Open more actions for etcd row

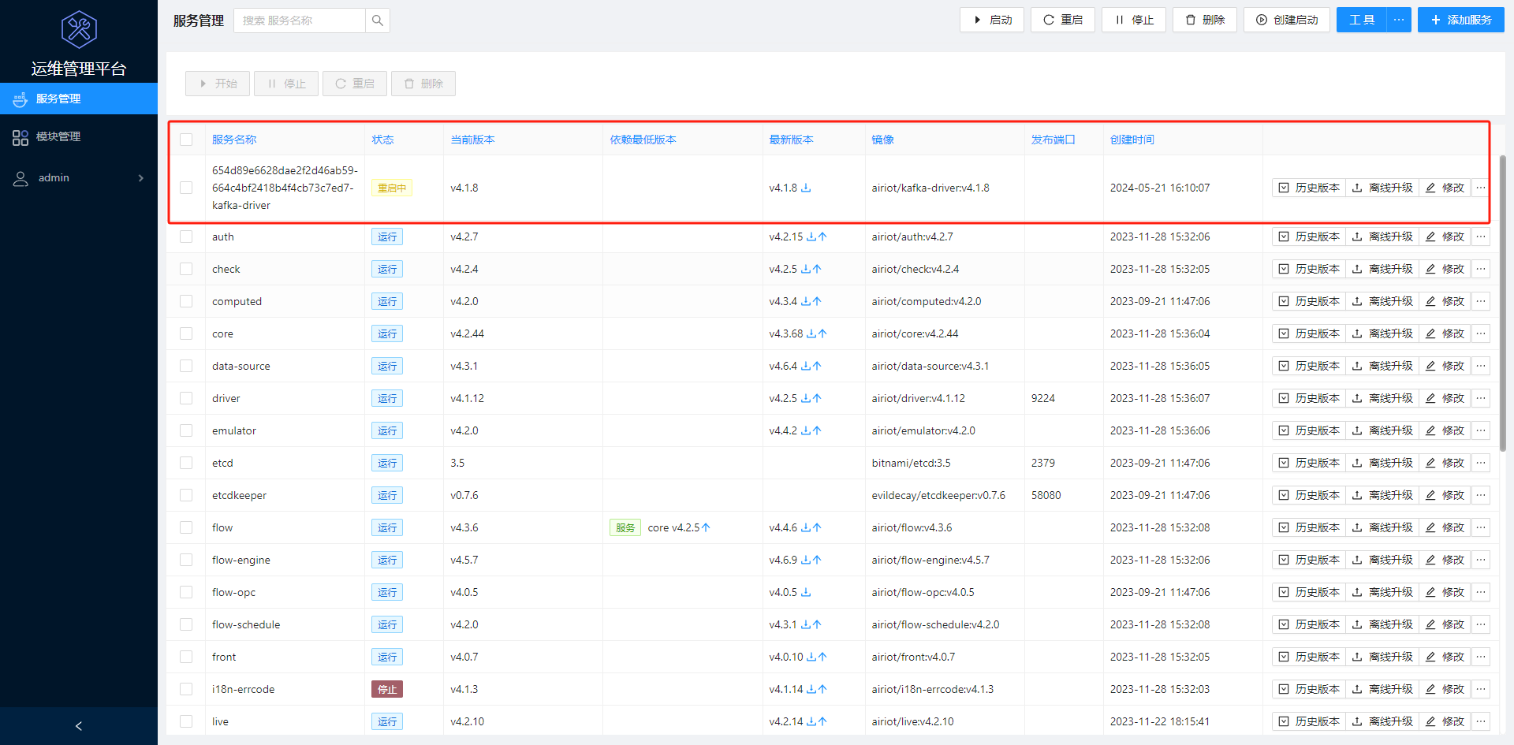(1481, 463)
